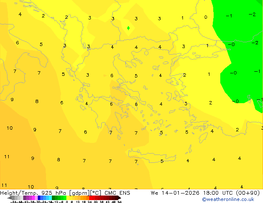Viewport: 263px width, 203px height.
Task: Pick the dark purple swatch in the legend
Action: [x=24, y=198]
